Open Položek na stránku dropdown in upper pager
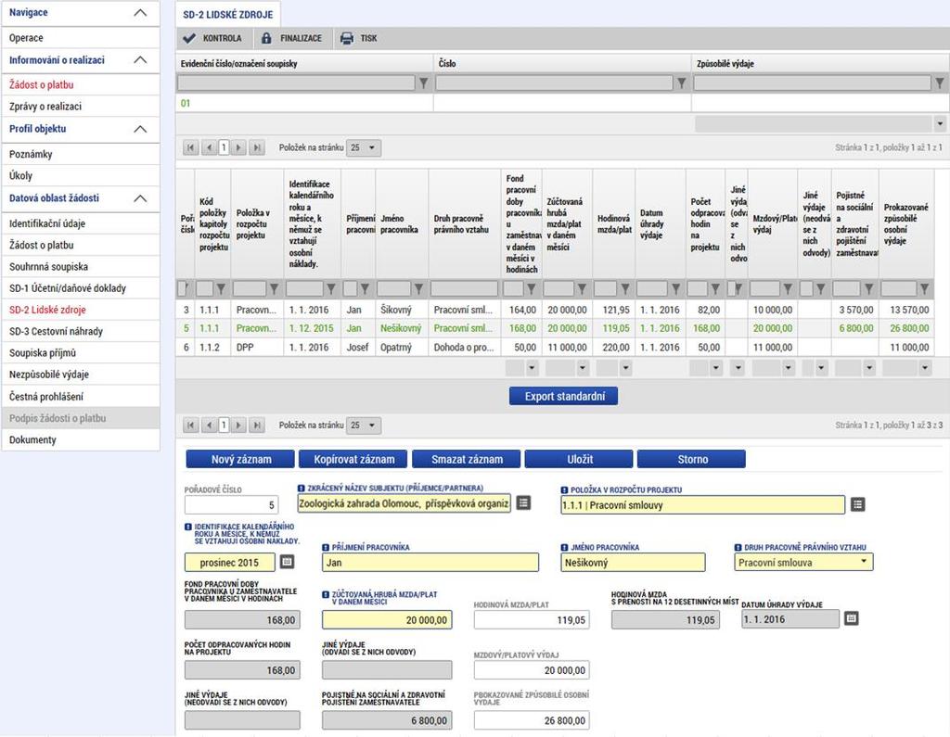 point(364,147)
